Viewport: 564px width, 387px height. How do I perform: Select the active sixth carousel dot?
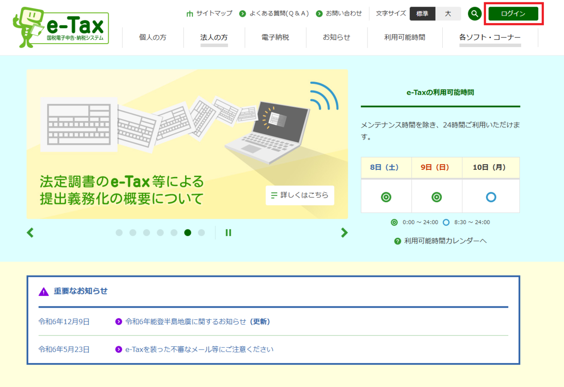(188, 232)
